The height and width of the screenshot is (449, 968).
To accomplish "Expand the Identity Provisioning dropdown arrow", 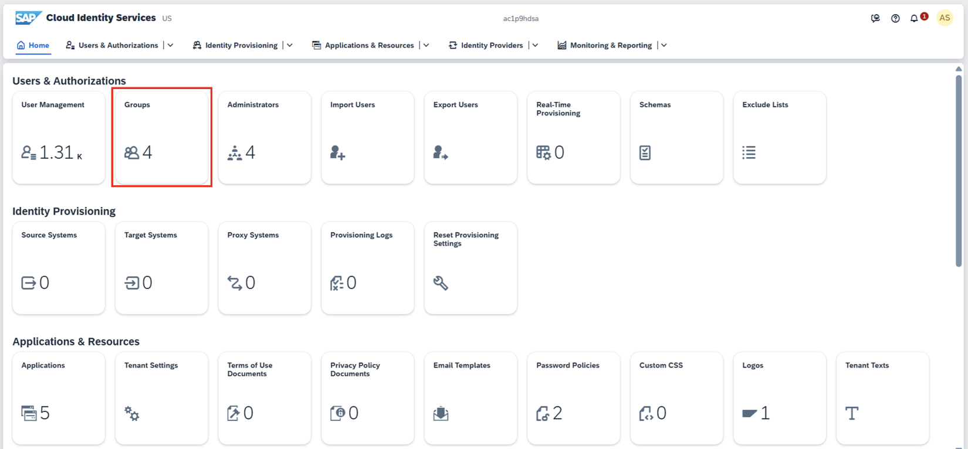I will tap(290, 45).
